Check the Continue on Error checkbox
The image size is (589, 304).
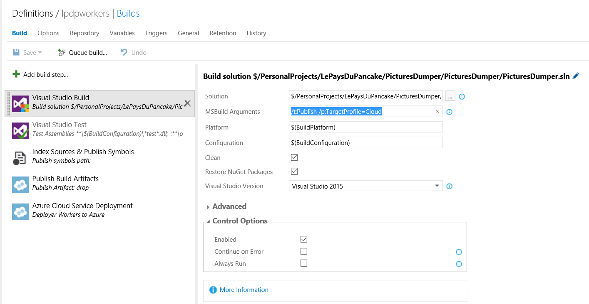pyautogui.click(x=304, y=251)
